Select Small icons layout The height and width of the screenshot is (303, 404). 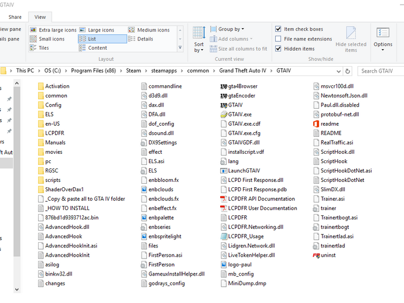[47, 39]
